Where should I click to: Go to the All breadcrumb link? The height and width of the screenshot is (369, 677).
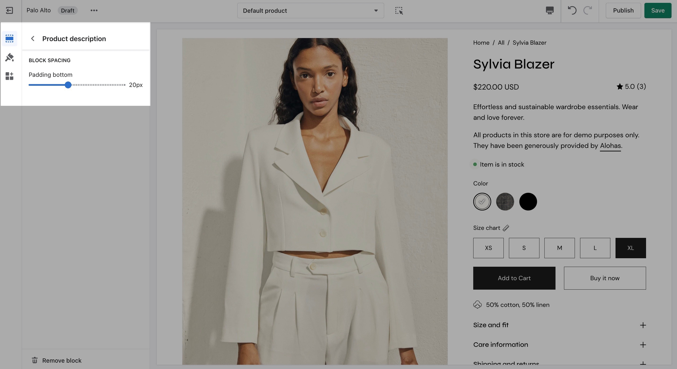click(x=501, y=43)
